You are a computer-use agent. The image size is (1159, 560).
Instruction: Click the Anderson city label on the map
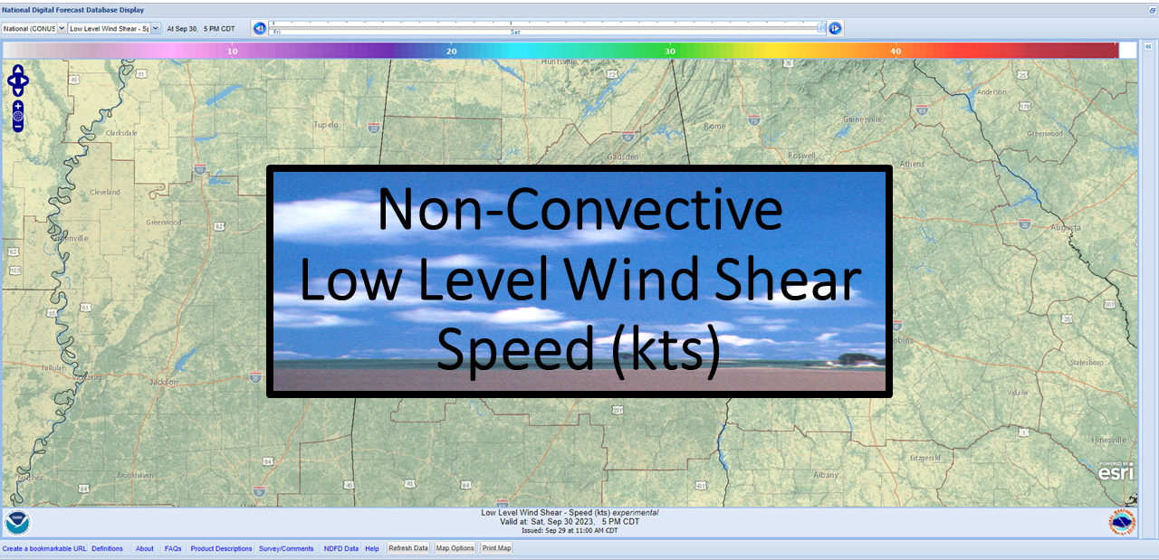pyautogui.click(x=991, y=91)
